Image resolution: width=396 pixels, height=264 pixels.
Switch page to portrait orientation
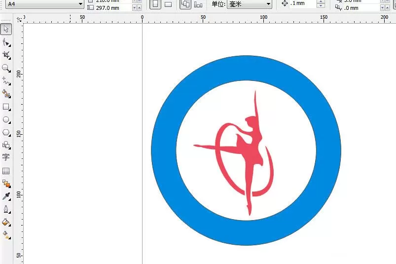coord(155,4)
